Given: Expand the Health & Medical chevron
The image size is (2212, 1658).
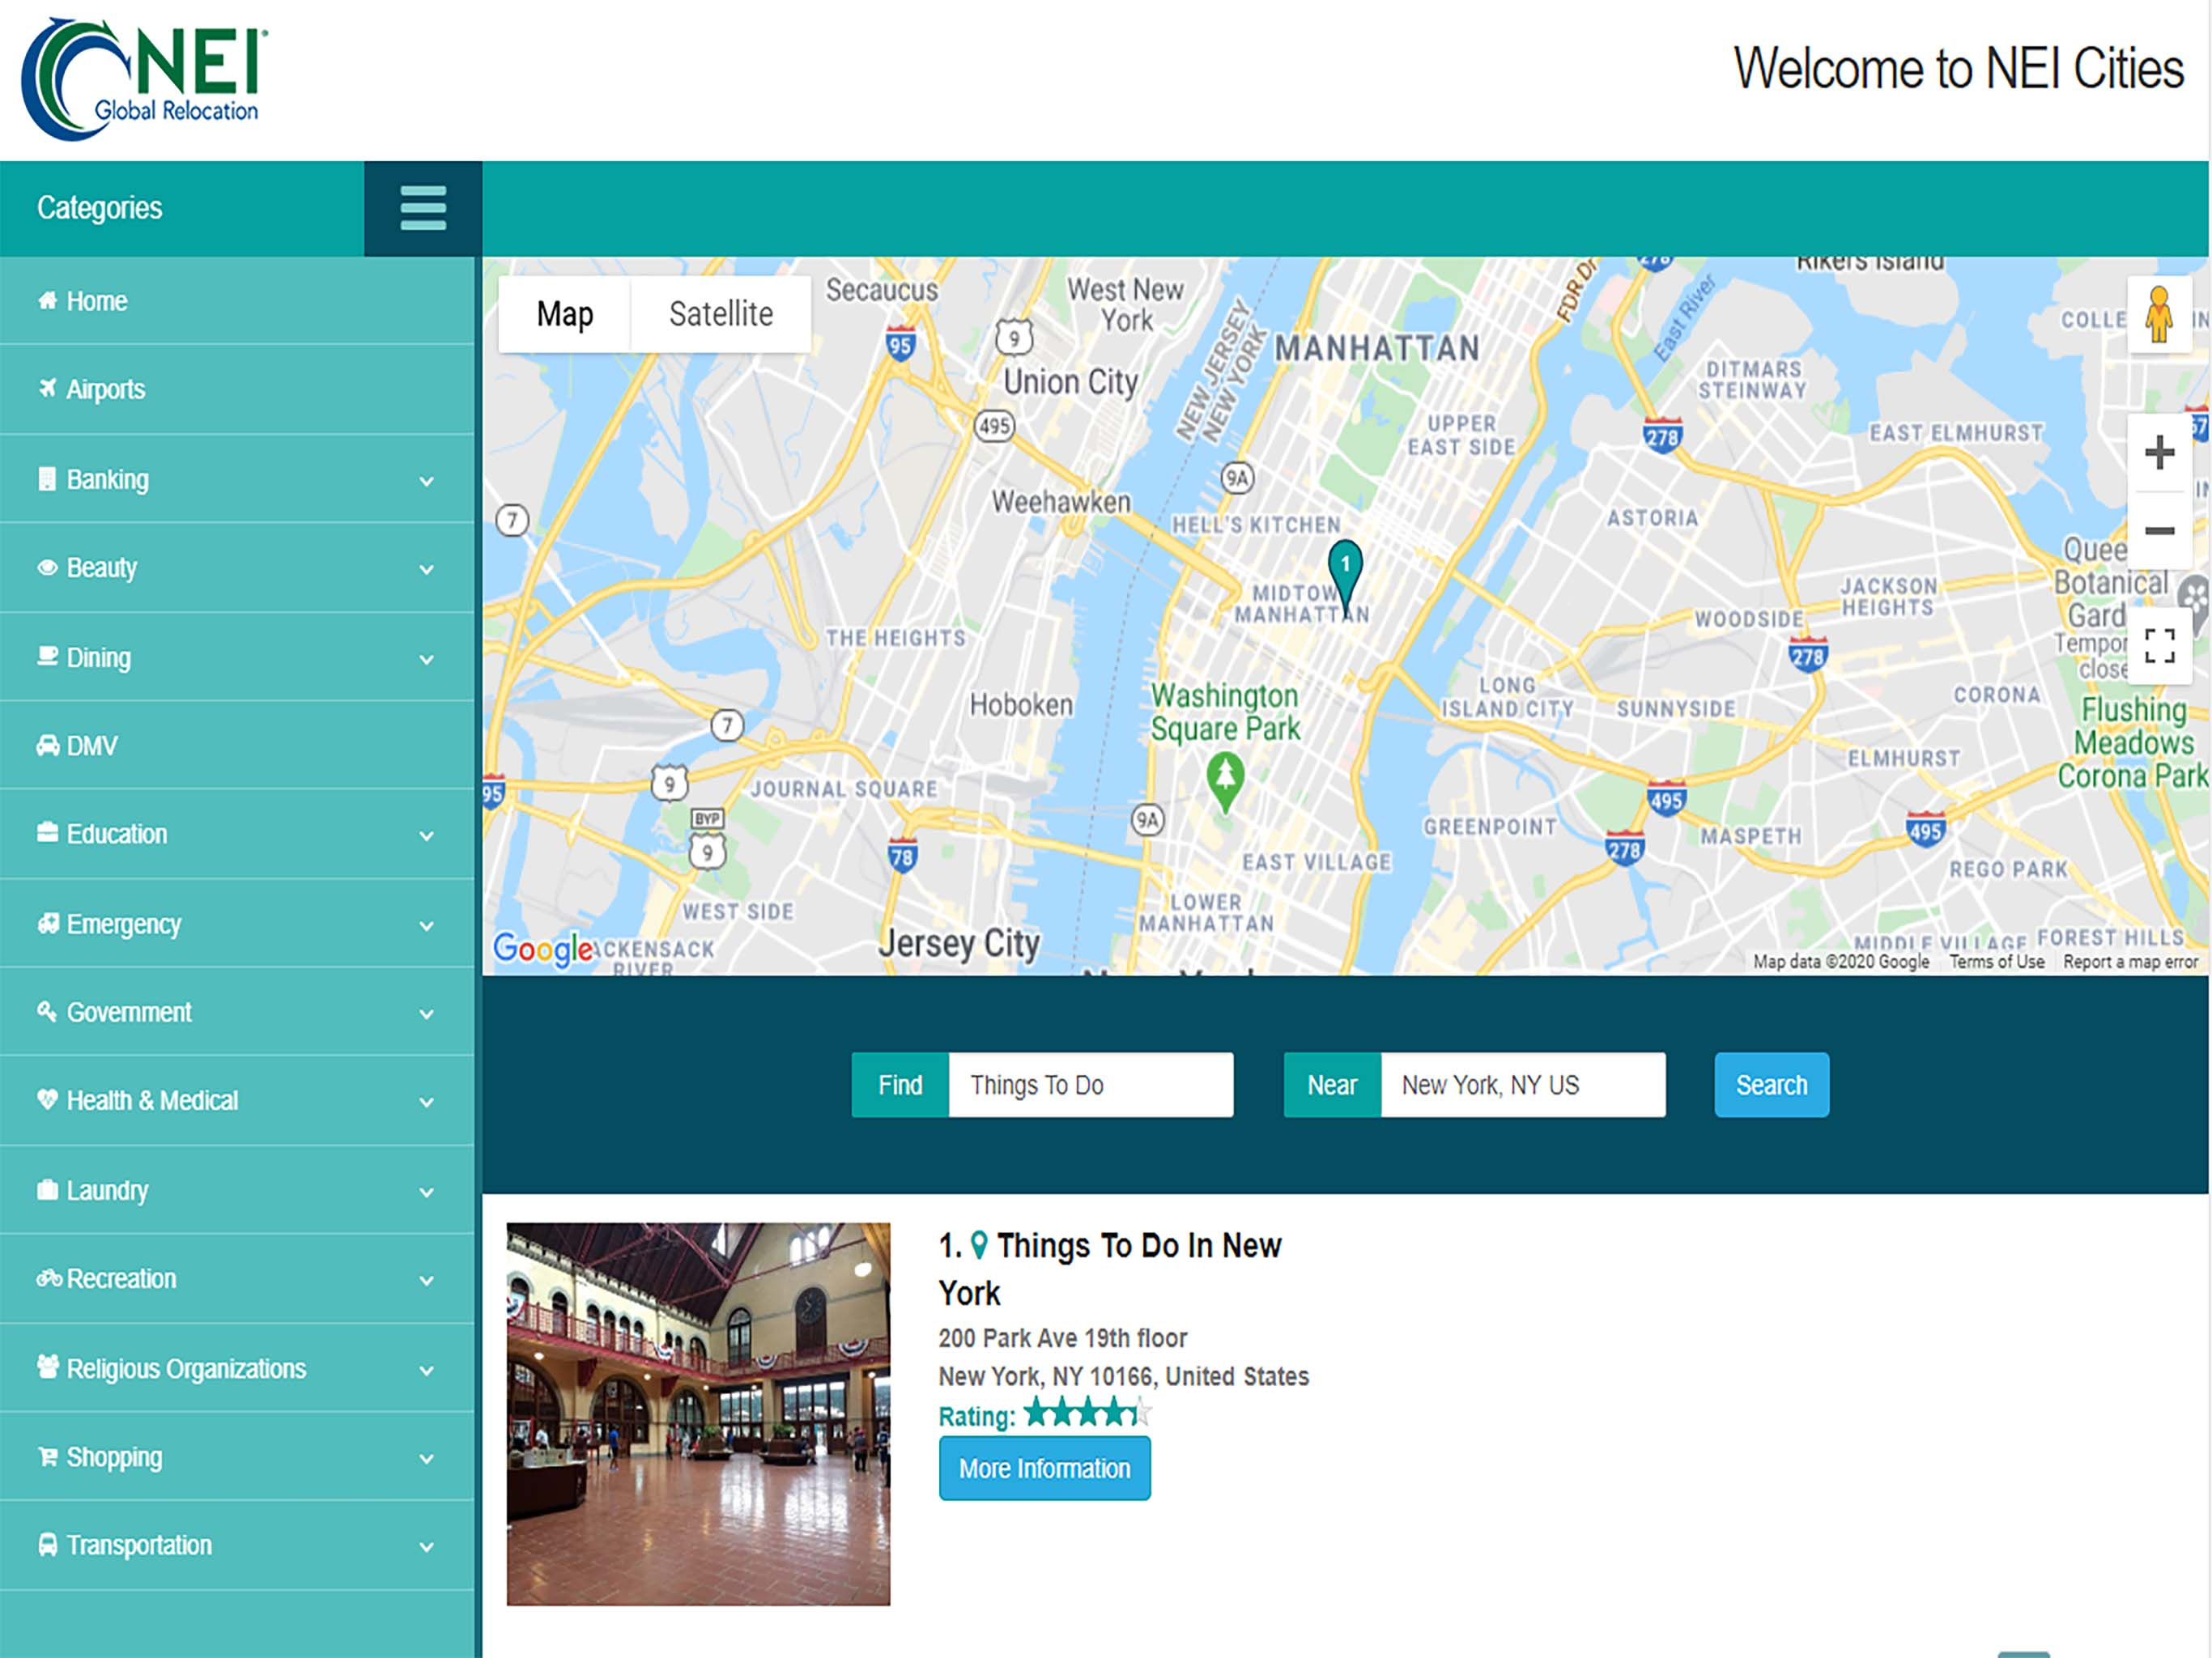Looking at the screenshot, I should [x=427, y=1101].
